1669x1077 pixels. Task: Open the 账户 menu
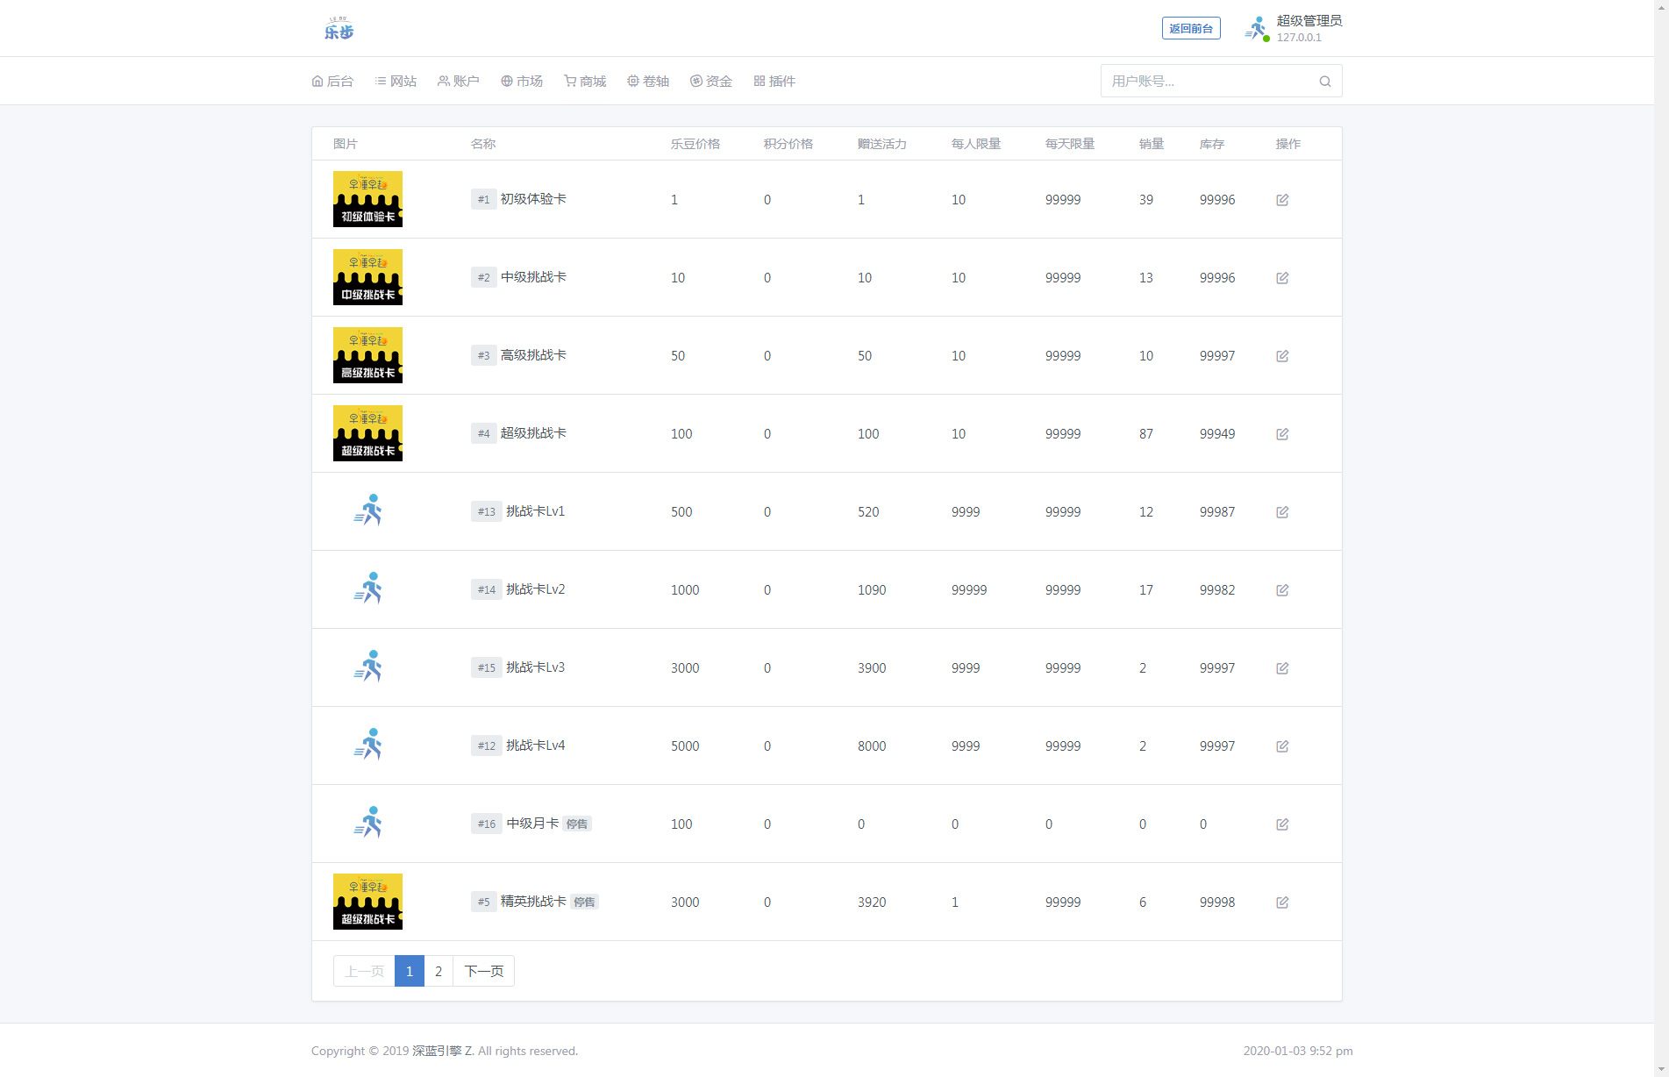[x=459, y=81]
